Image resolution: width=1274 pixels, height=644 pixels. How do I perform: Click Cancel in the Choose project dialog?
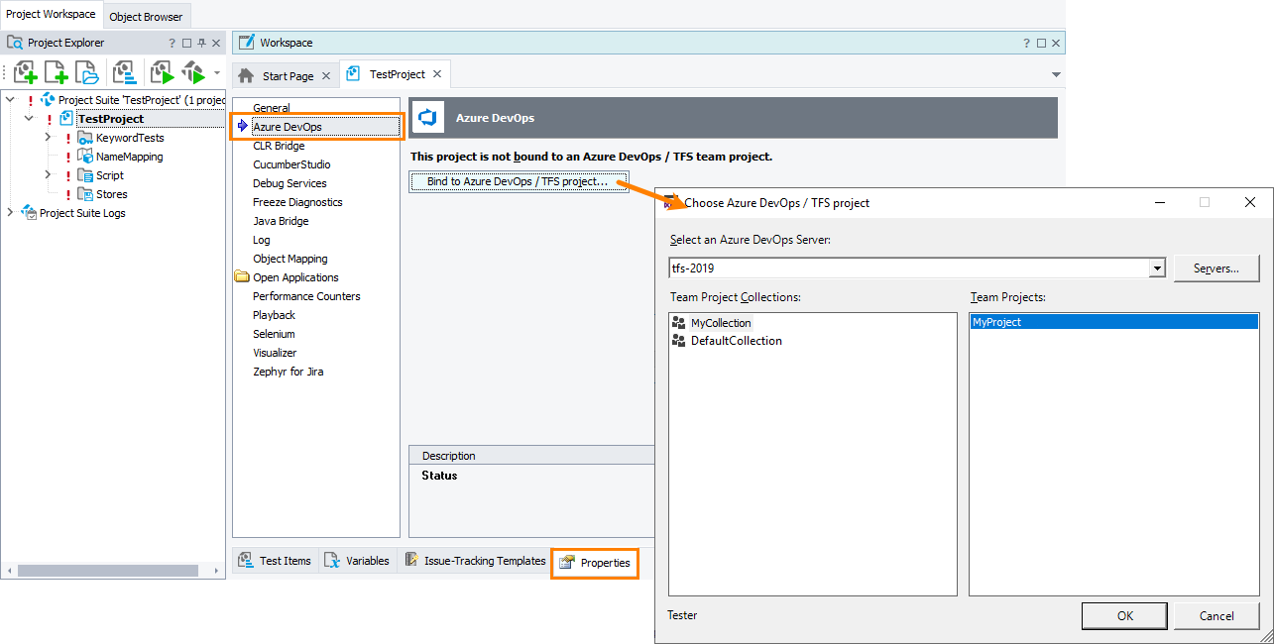(1216, 615)
